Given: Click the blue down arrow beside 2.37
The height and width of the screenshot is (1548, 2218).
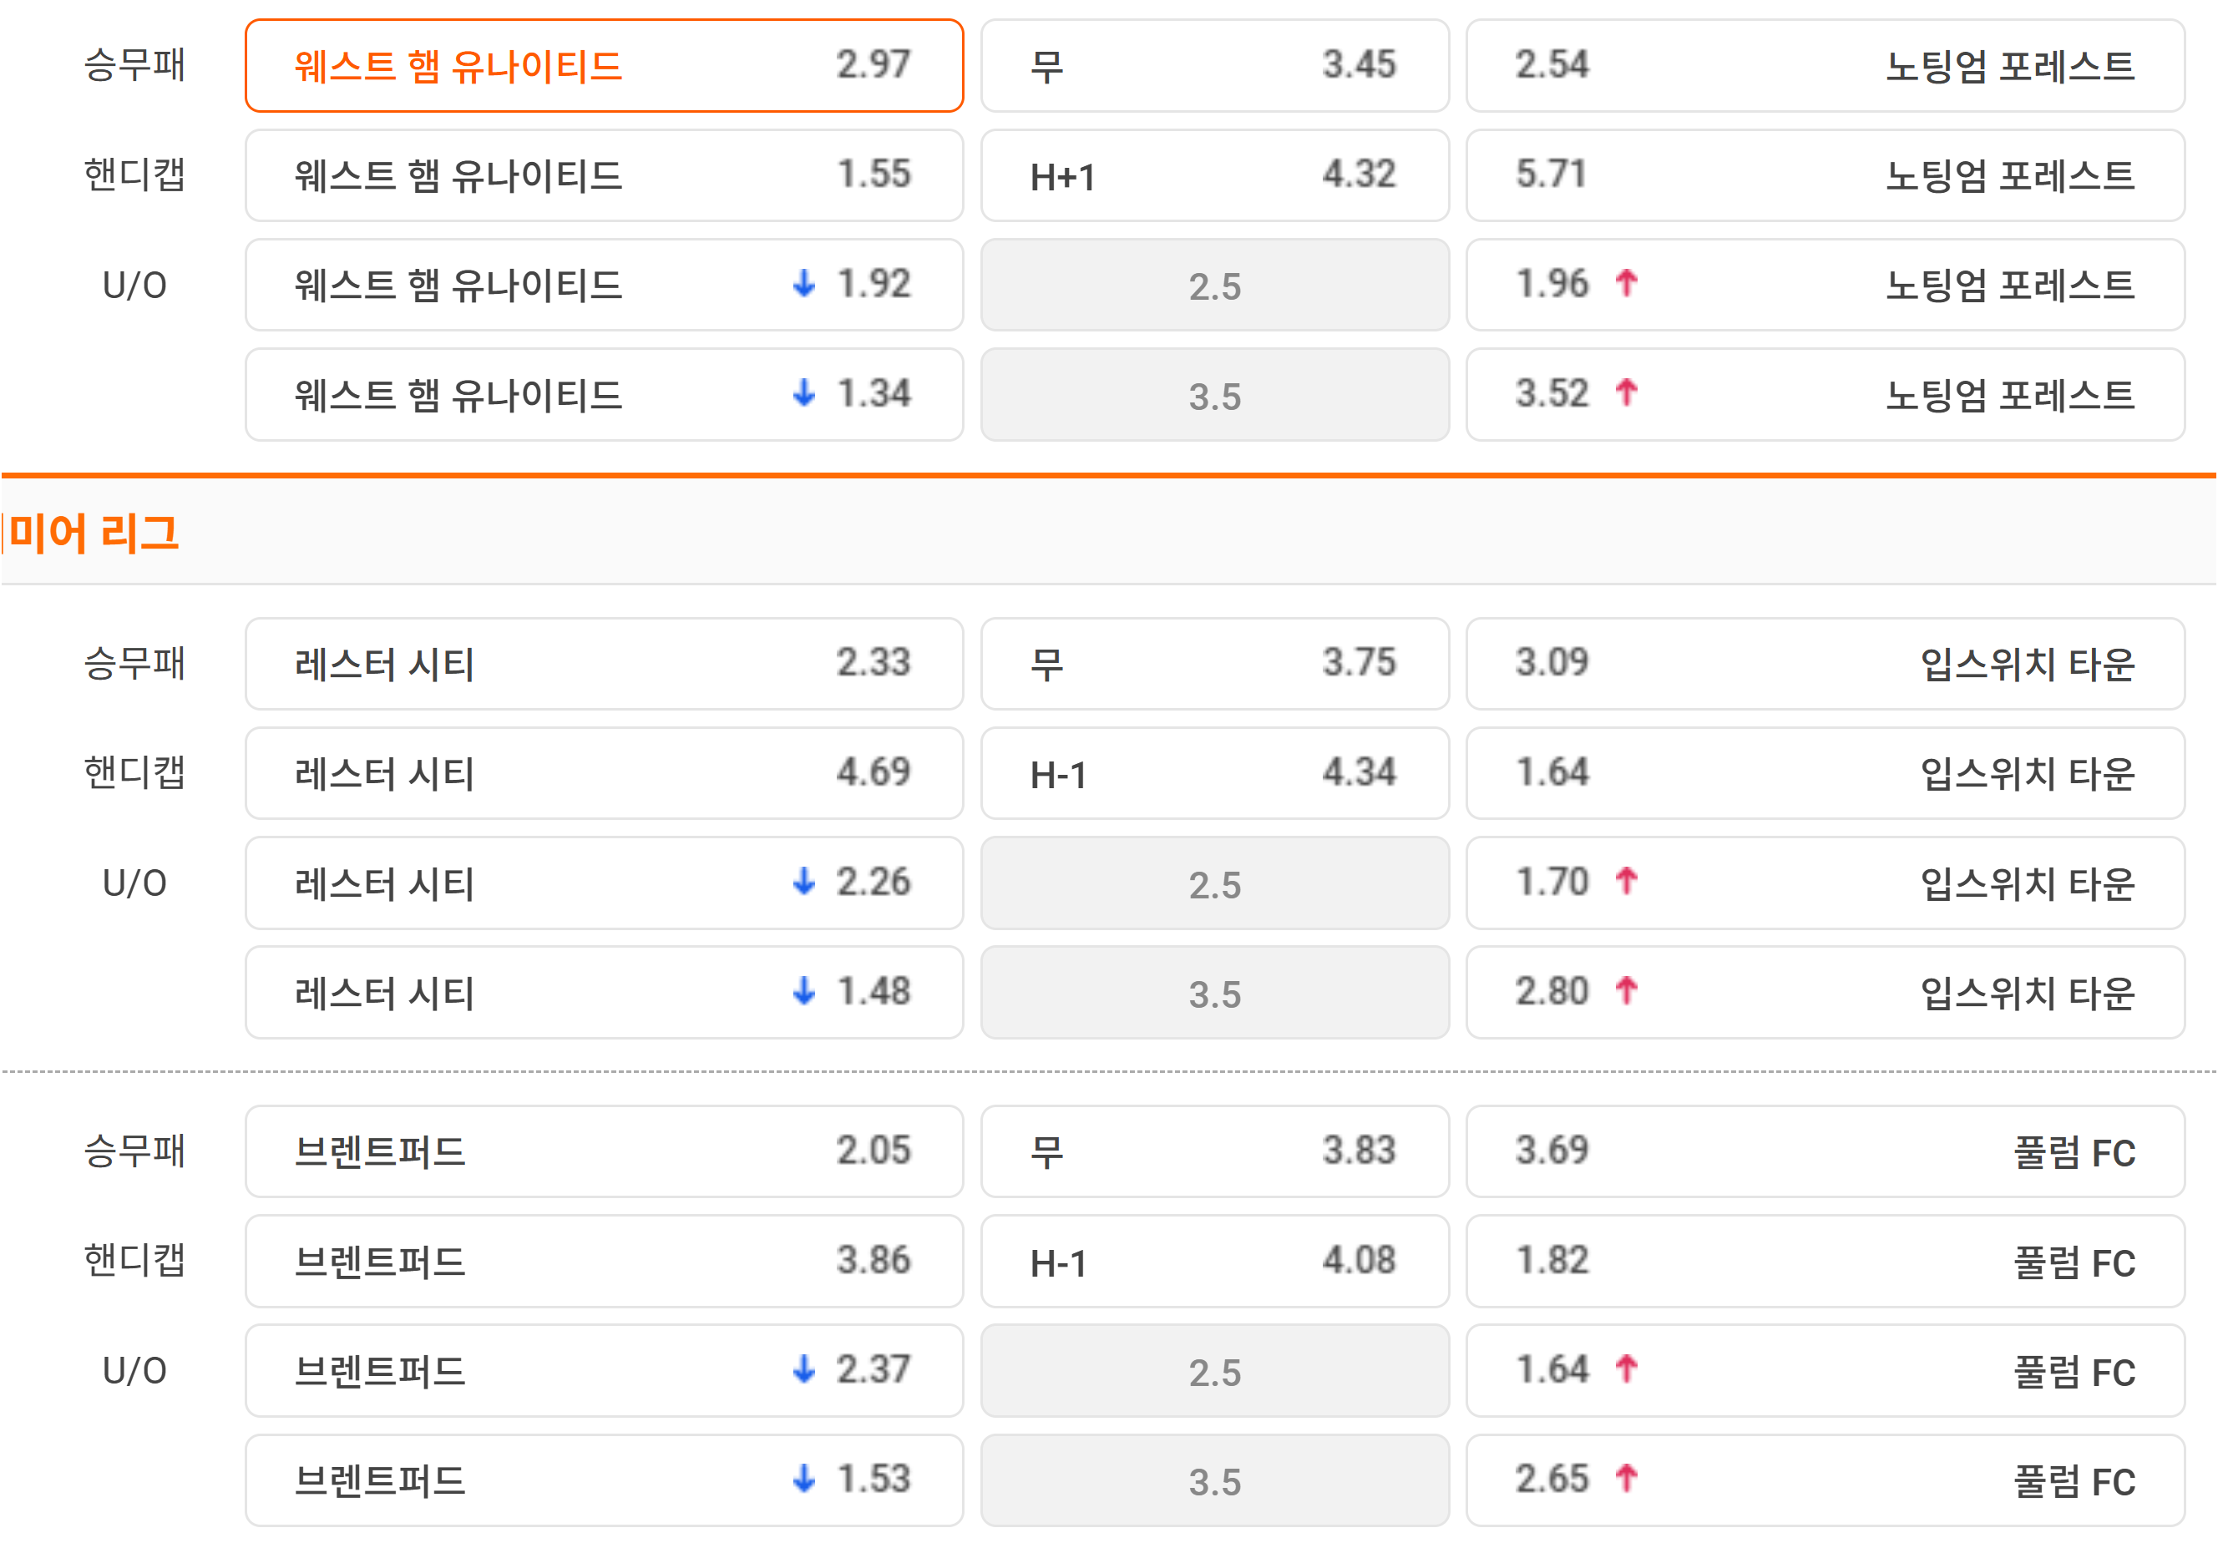Looking at the screenshot, I should (x=803, y=1368).
